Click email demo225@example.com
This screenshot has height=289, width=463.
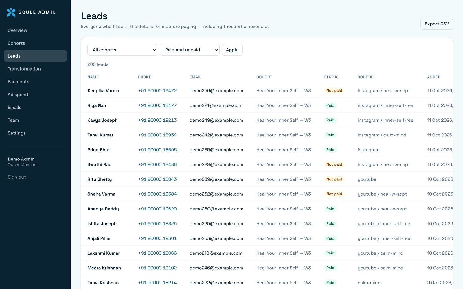(216, 224)
